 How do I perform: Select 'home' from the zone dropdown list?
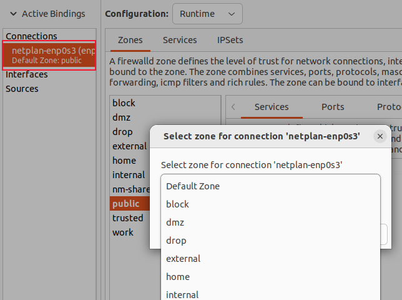click(x=178, y=277)
